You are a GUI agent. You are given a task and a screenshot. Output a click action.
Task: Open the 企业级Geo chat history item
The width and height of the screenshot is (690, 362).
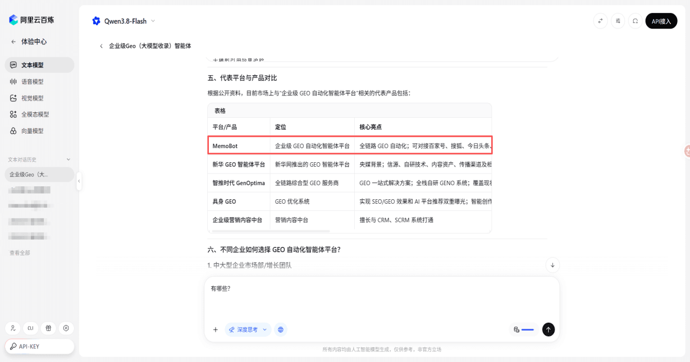[39, 175]
